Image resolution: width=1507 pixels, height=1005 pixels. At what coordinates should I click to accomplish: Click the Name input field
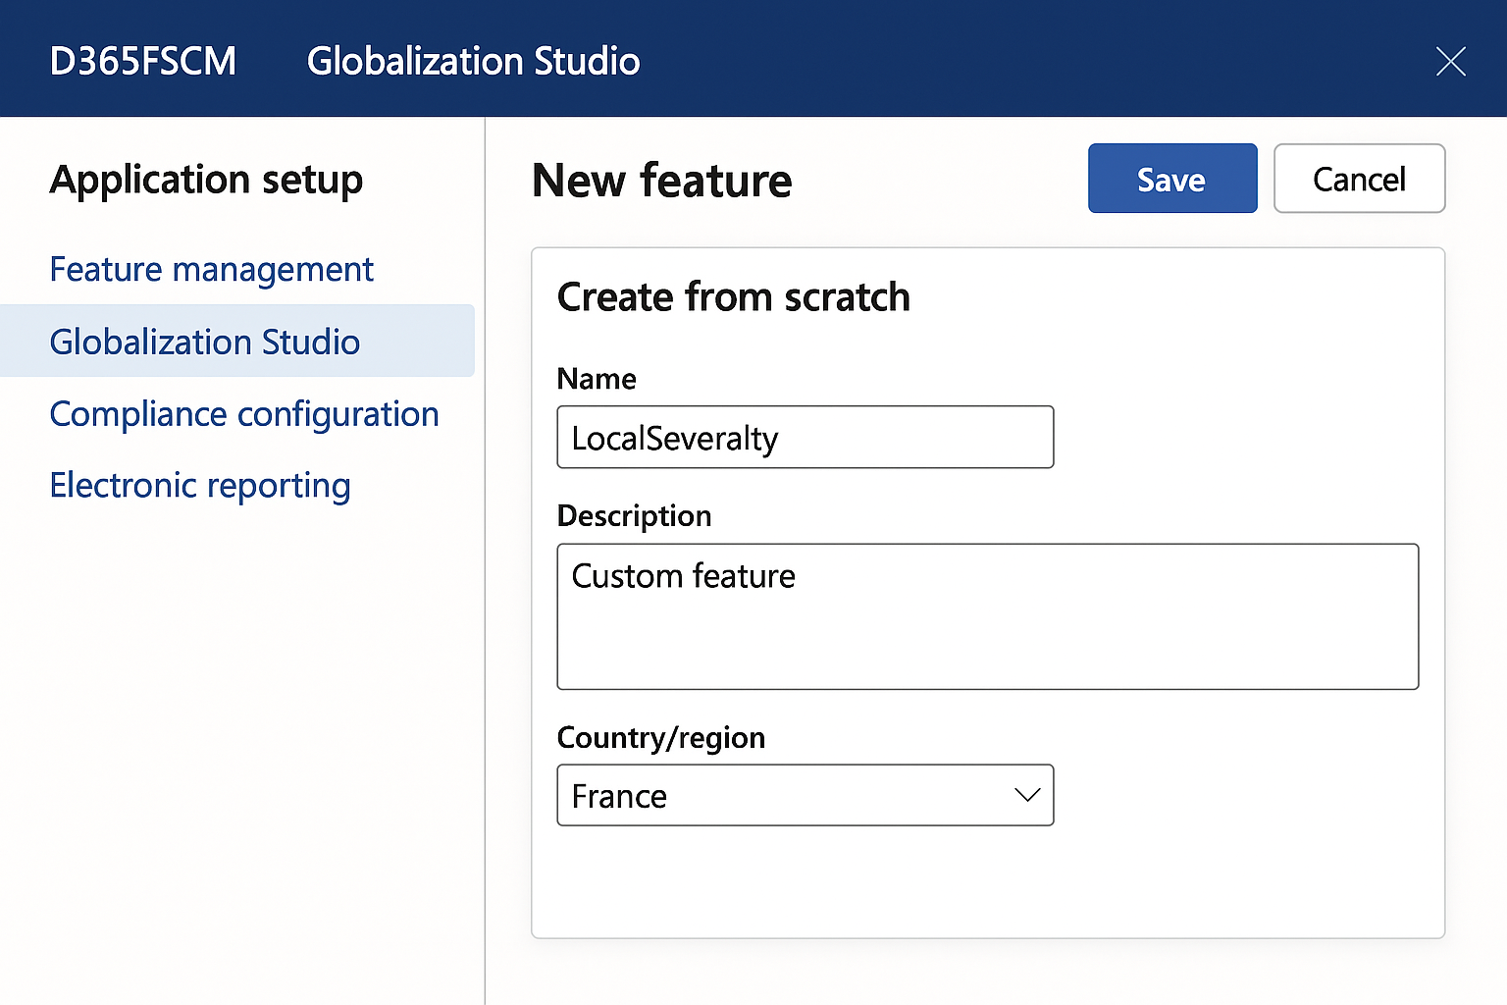[x=805, y=437]
